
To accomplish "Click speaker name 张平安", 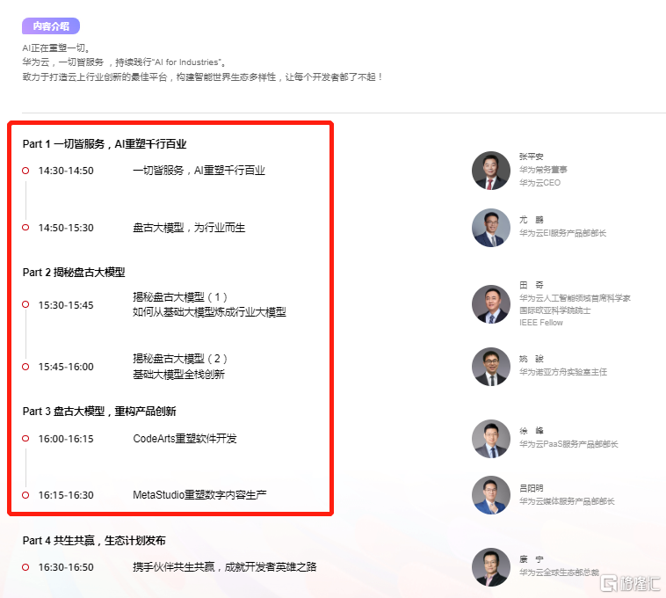I will [x=532, y=157].
